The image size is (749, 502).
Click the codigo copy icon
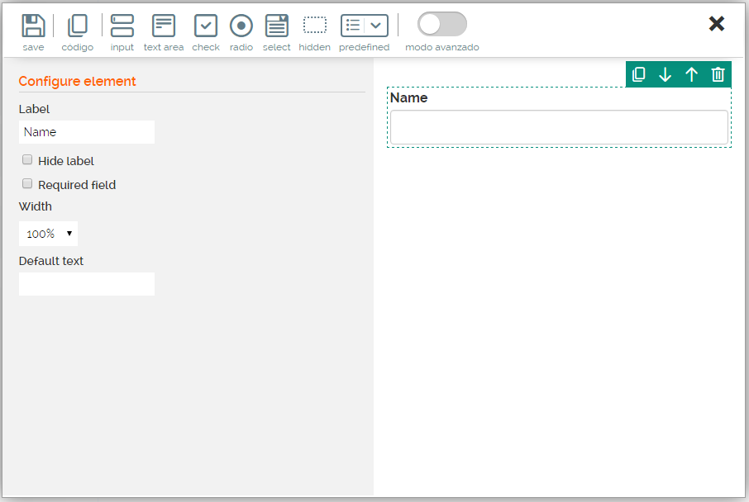click(77, 26)
